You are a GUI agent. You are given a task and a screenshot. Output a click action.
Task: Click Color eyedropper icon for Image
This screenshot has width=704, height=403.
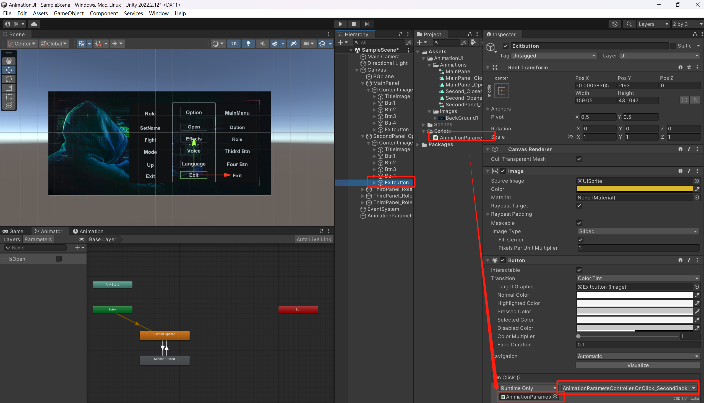[x=697, y=189]
